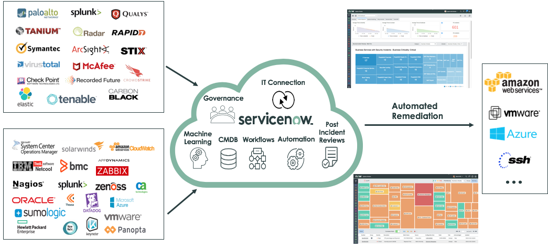This screenshot has height=248, width=548.
Task: Click the Governance people icon
Action: [223, 114]
